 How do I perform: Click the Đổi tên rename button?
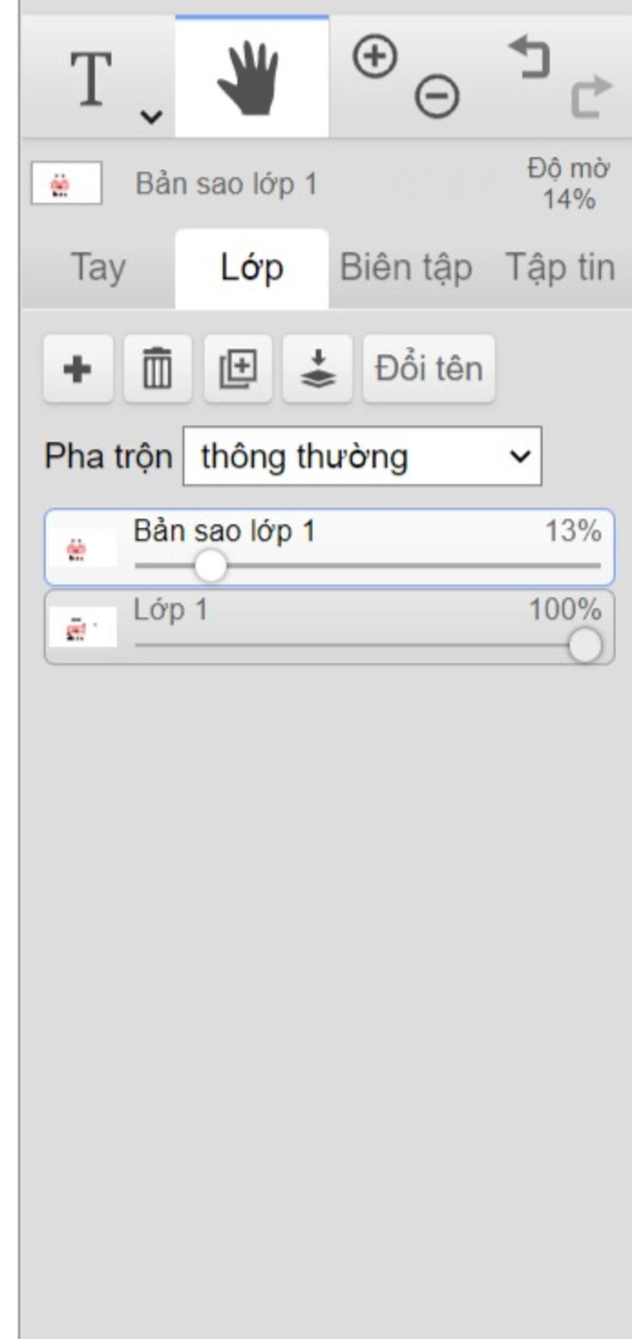pos(429,369)
